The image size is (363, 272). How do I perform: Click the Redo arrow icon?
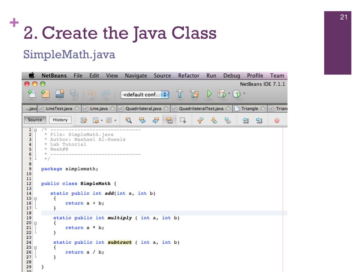(106, 94)
